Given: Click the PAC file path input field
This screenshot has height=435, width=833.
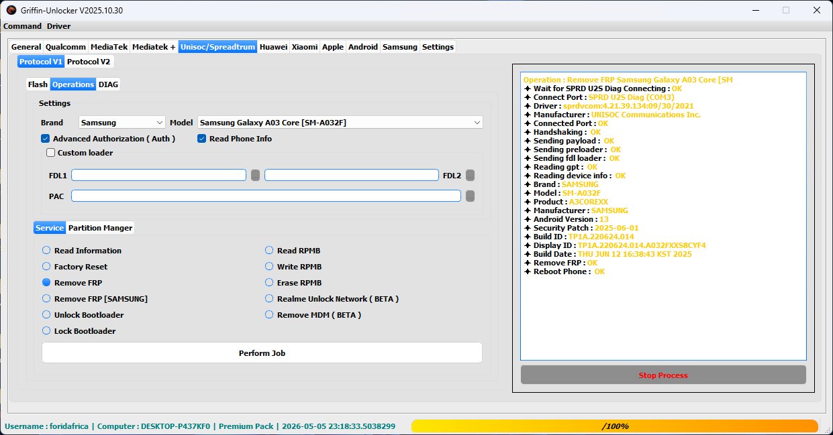Looking at the screenshot, I should pyautogui.click(x=266, y=196).
